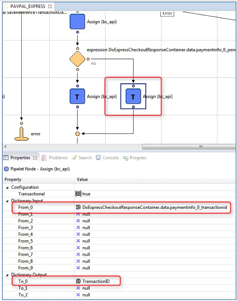Click the expression icon beside TransactionID

pos(78,281)
